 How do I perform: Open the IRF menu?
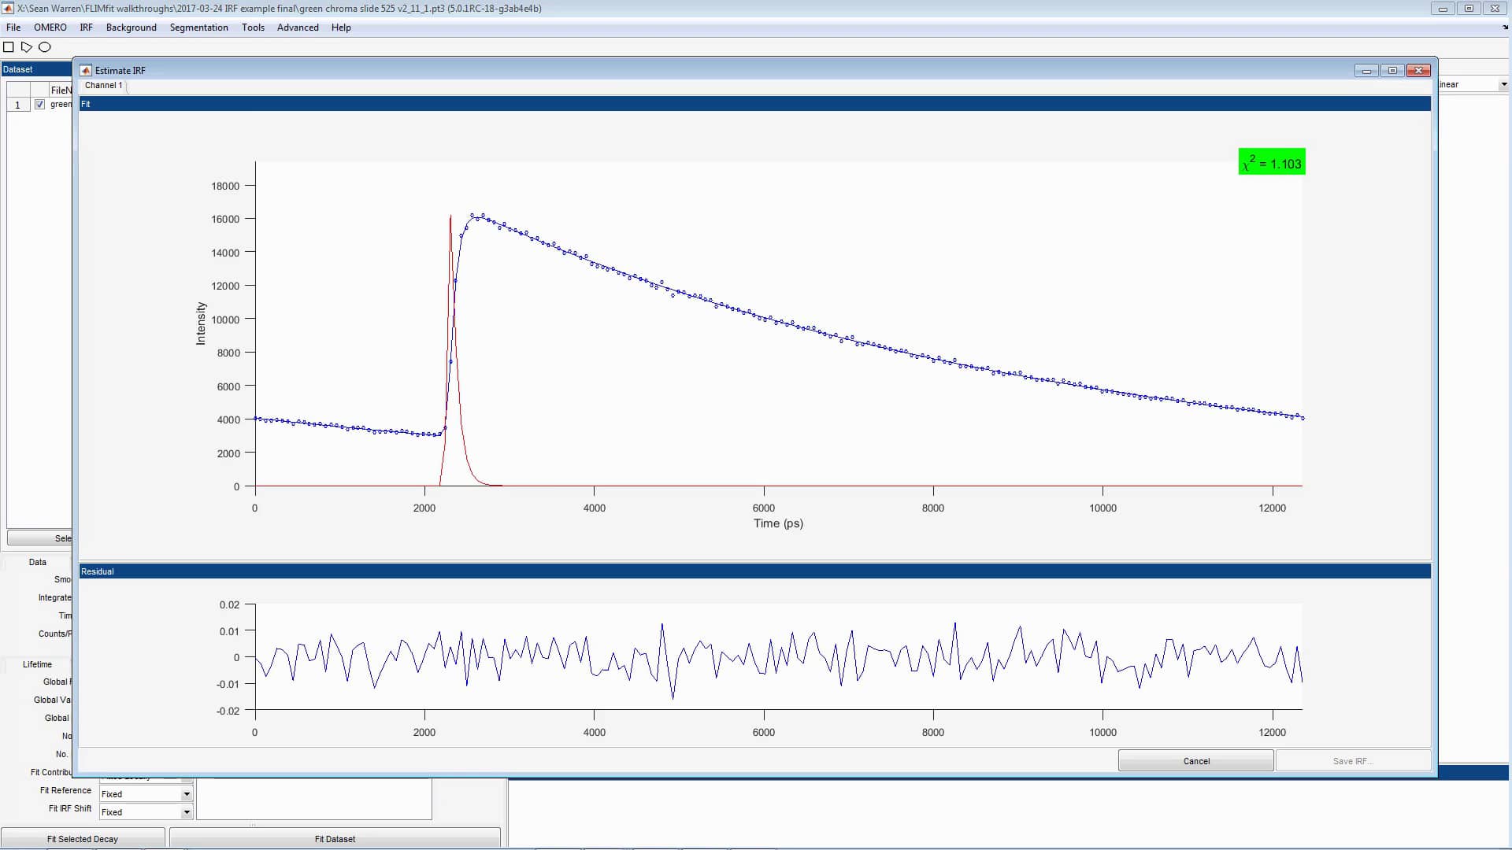tap(86, 27)
